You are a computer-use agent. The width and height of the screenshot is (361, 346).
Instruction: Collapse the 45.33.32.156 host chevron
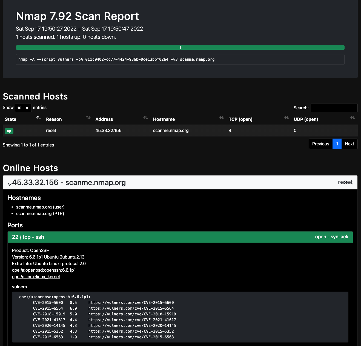click(x=10, y=184)
